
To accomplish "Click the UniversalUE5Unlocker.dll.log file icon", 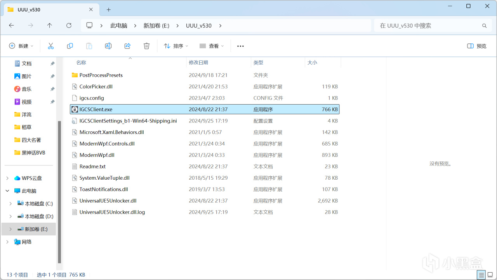I will [75, 212].
